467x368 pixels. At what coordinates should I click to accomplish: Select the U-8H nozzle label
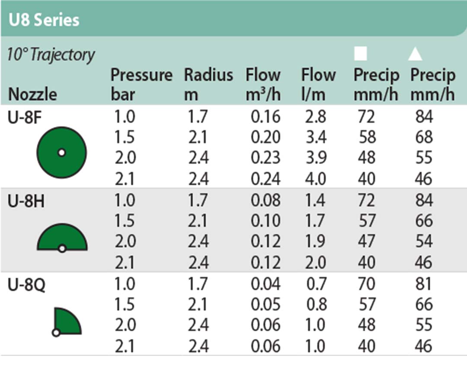click(26, 201)
